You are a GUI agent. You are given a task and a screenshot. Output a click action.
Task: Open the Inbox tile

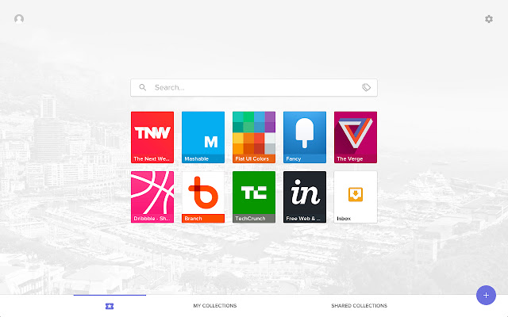click(x=356, y=197)
